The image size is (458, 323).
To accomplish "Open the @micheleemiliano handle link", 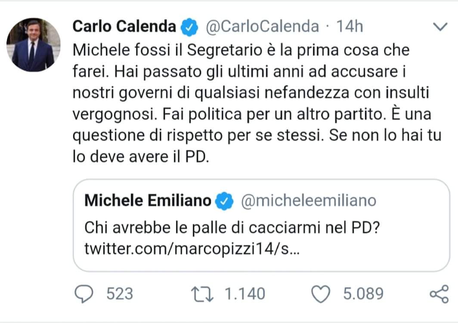I will point(308,200).
